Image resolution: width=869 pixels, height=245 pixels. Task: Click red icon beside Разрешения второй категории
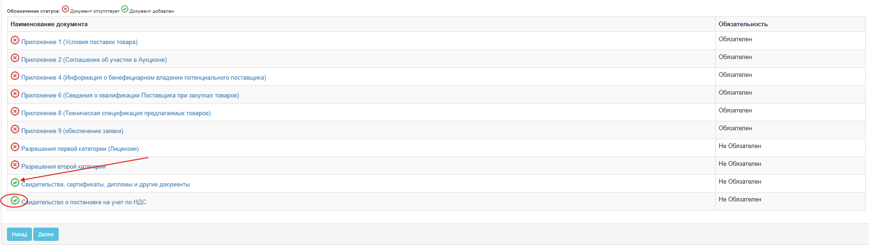(x=15, y=165)
